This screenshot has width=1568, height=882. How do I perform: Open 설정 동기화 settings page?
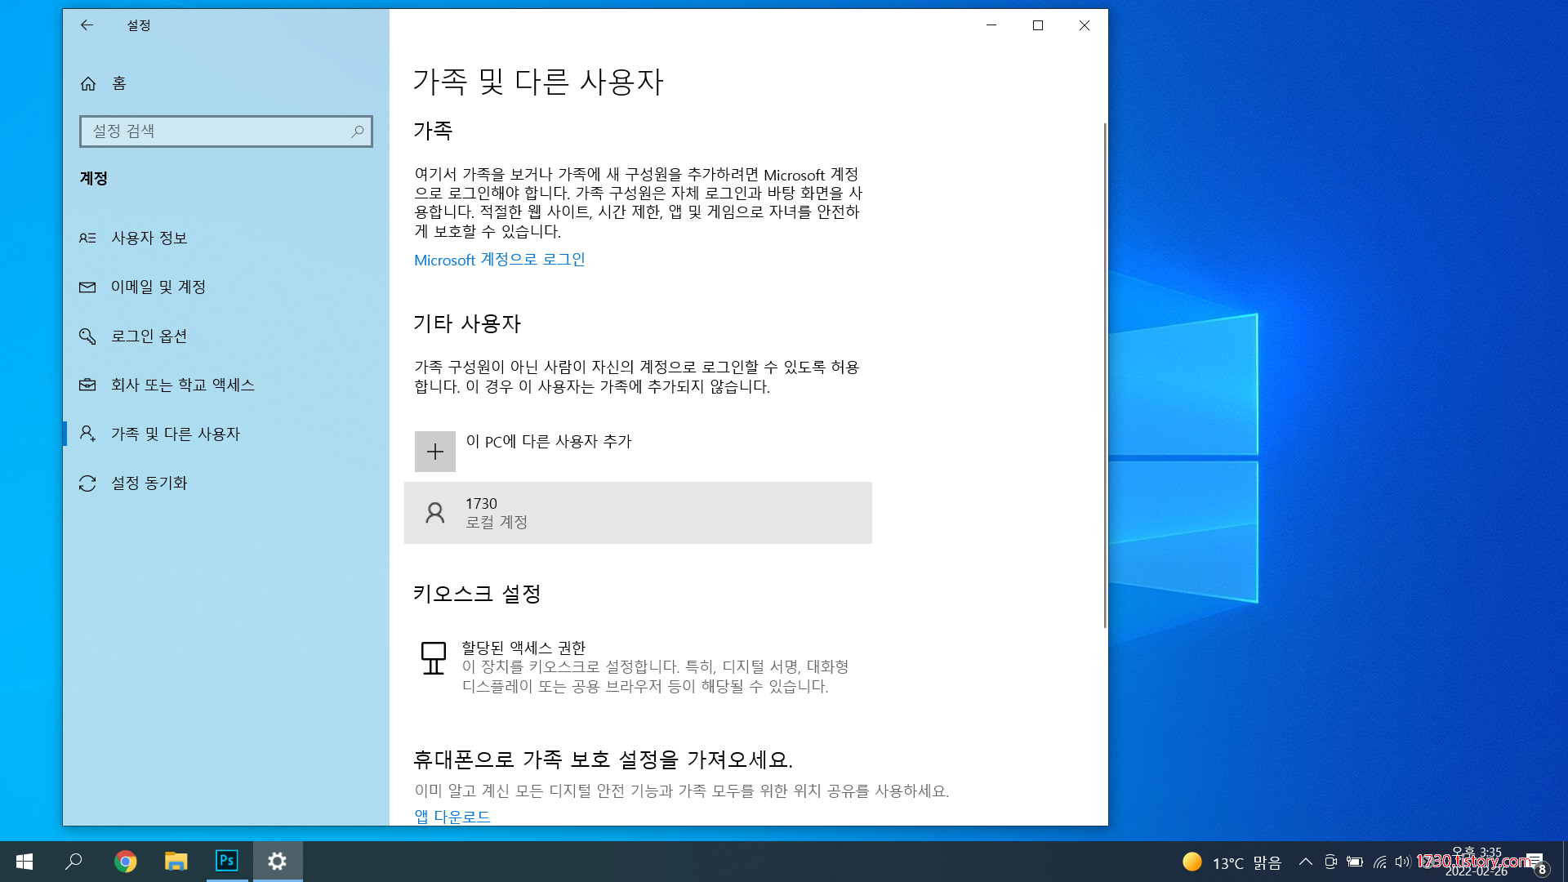[149, 483]
